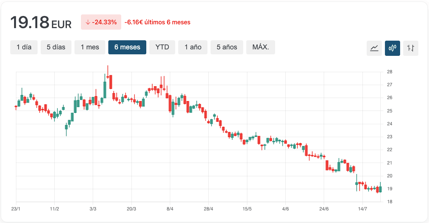Select the 14/7 date marker
The height and width of the screenshot is (223, 429).
click(x=363, y=209)
